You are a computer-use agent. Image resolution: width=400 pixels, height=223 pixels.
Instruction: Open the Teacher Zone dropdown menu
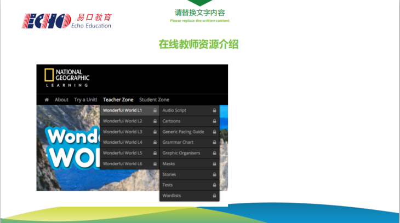tap(118, 100)
